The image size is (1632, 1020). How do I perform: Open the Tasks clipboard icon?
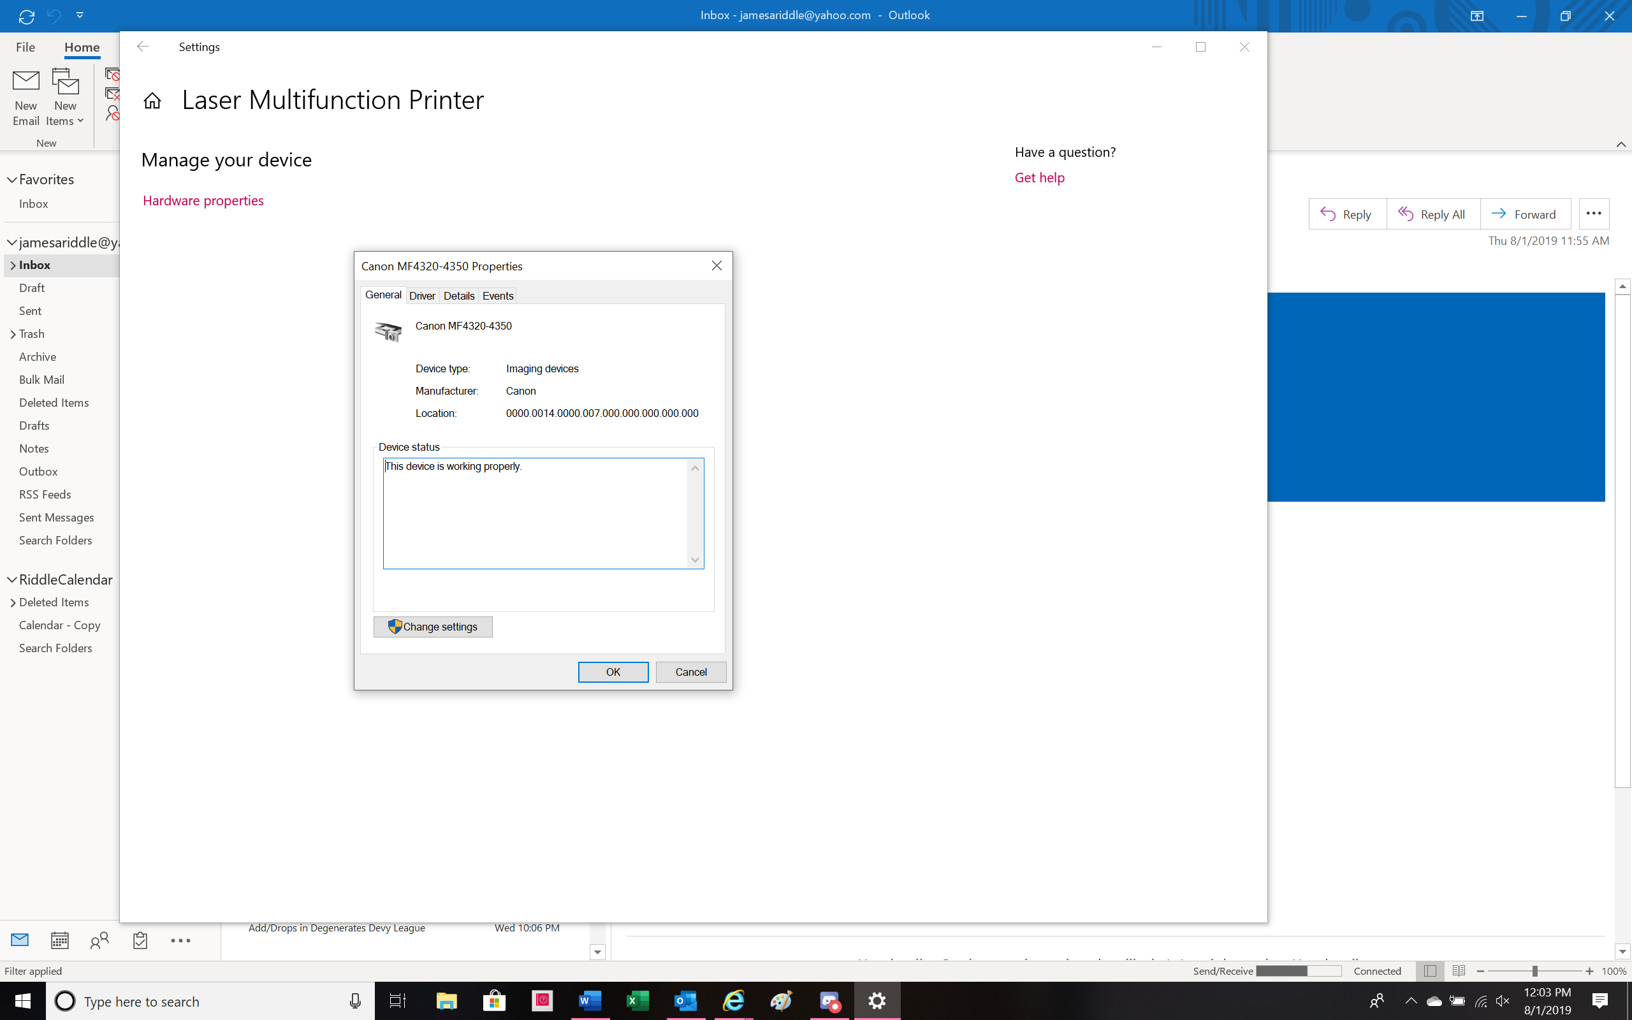(x=140, y=940)
